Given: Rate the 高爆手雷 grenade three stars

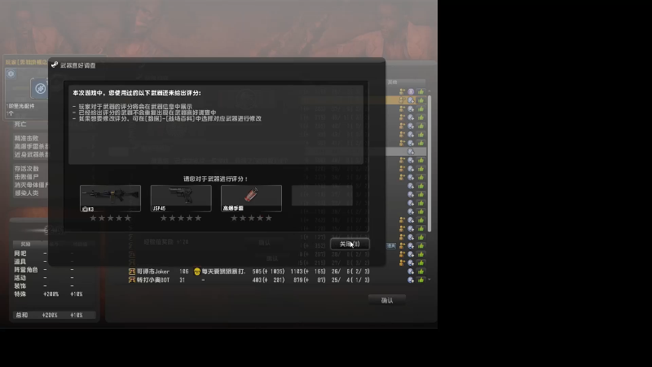Looking at the screenshot, I should click(251, 218).
